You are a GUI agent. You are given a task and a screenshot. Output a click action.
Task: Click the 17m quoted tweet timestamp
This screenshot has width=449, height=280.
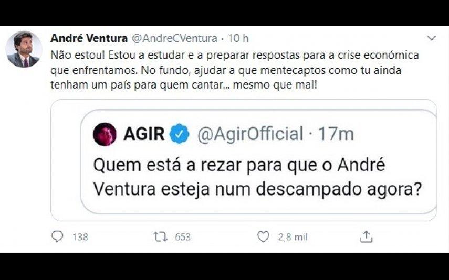(336, 134)
